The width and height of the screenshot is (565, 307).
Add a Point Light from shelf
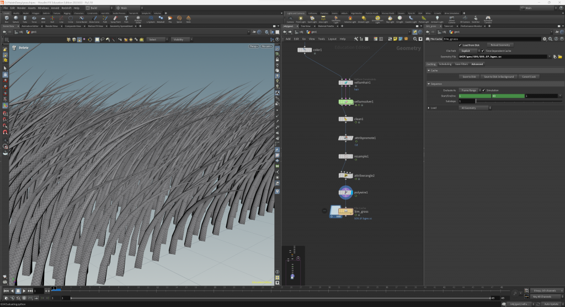pos(301,19)
